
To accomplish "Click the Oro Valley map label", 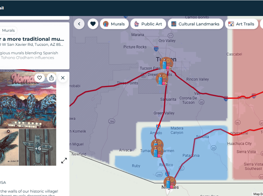I will click(x=167, y=41).
